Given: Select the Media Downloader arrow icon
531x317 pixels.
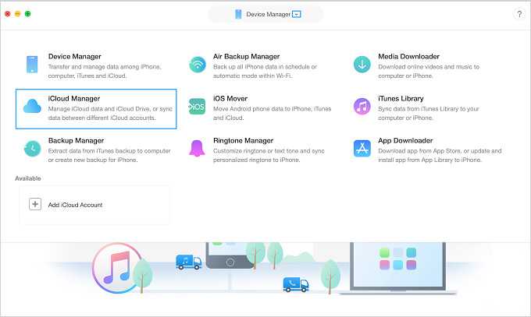Looking at the screenshot, I should tap(362, 65).
